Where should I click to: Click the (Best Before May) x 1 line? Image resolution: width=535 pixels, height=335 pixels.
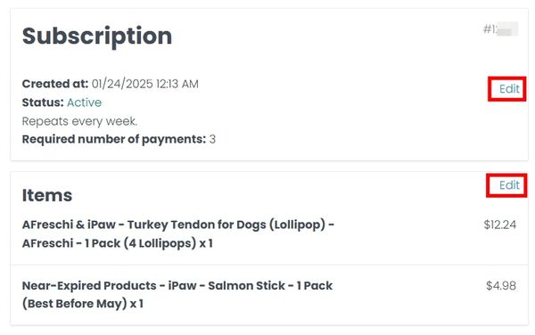[83, 303]
